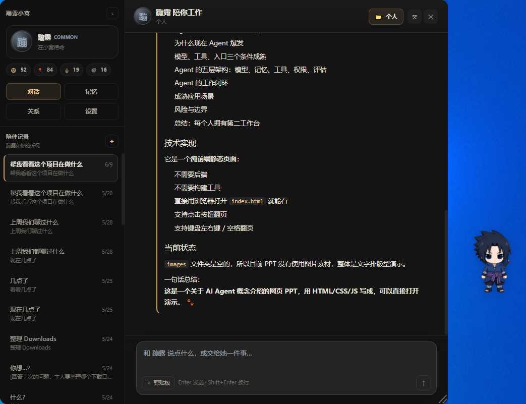Send the message with the up-arrow button

tap(423, 383)
